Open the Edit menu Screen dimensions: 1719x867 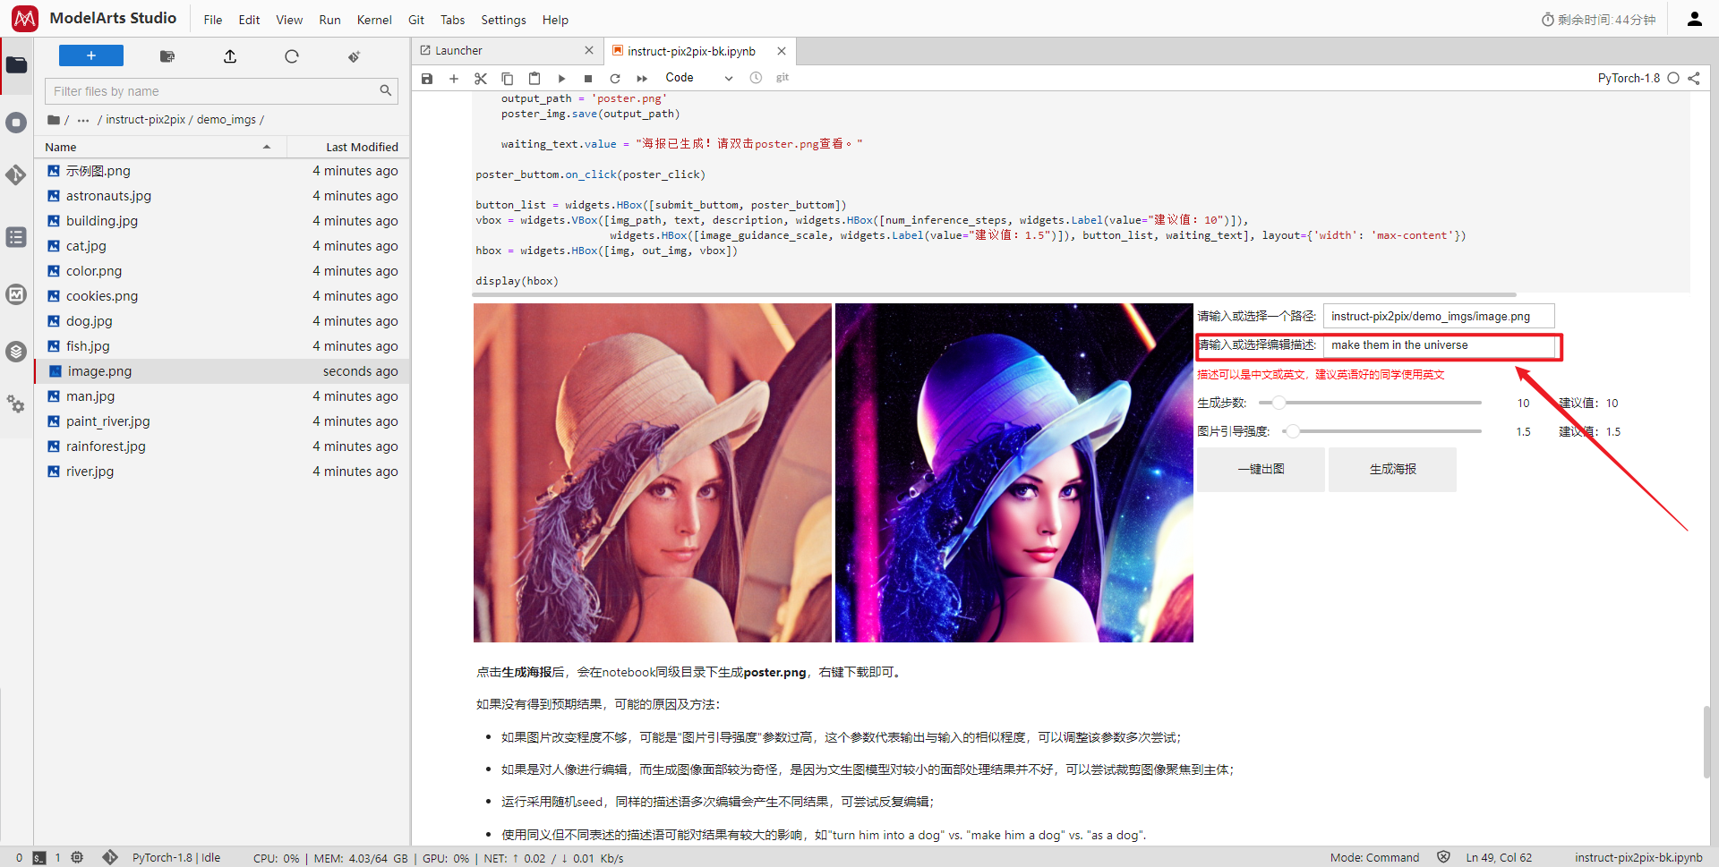click(249, 20)
